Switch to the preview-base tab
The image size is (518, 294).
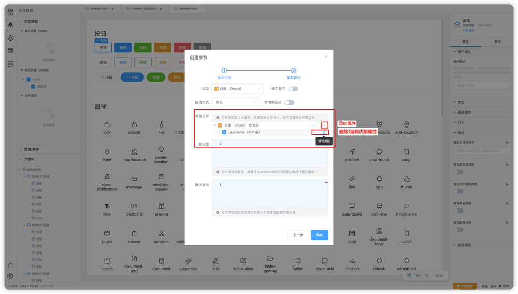188,9
